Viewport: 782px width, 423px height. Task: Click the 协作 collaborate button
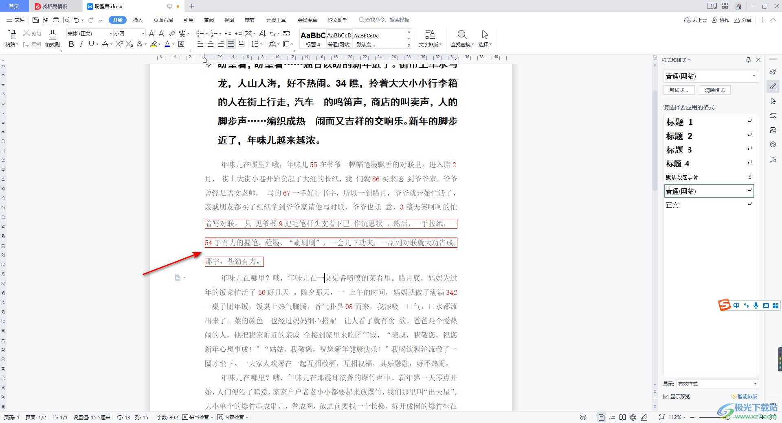720,20
